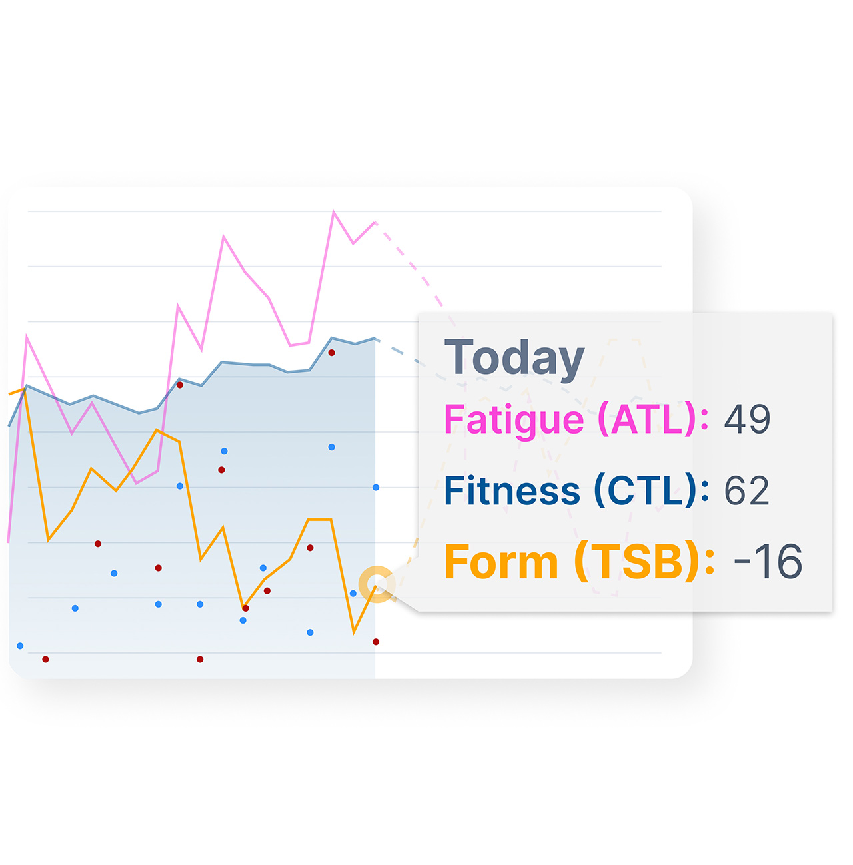853x865 pixels.
Task: Click the highest peak of the pink Fatigue line
Action: click(333, 212)
